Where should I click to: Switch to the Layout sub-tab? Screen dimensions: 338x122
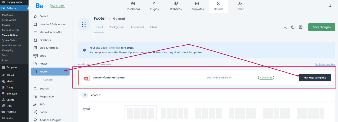pyautogui.click(x=99, y=27)
